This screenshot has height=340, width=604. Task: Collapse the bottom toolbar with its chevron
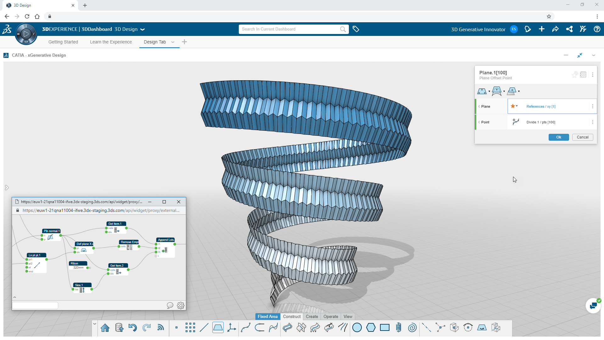coord(94,324)
